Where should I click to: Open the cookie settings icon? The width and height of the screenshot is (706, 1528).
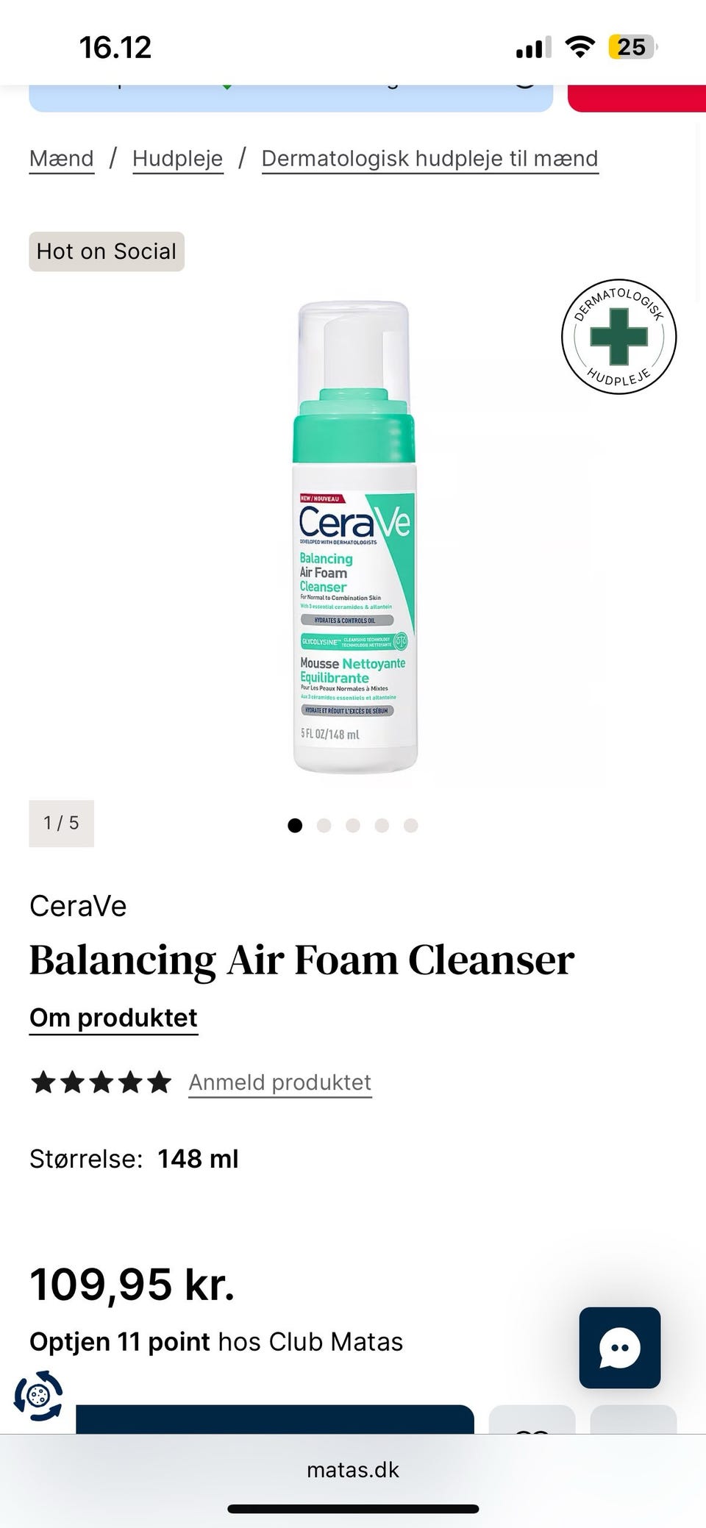pyautogui.click(x=38, y=1395)
